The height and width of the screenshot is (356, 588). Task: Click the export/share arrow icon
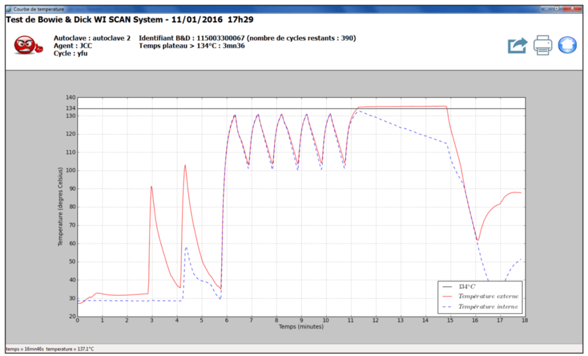517,45
